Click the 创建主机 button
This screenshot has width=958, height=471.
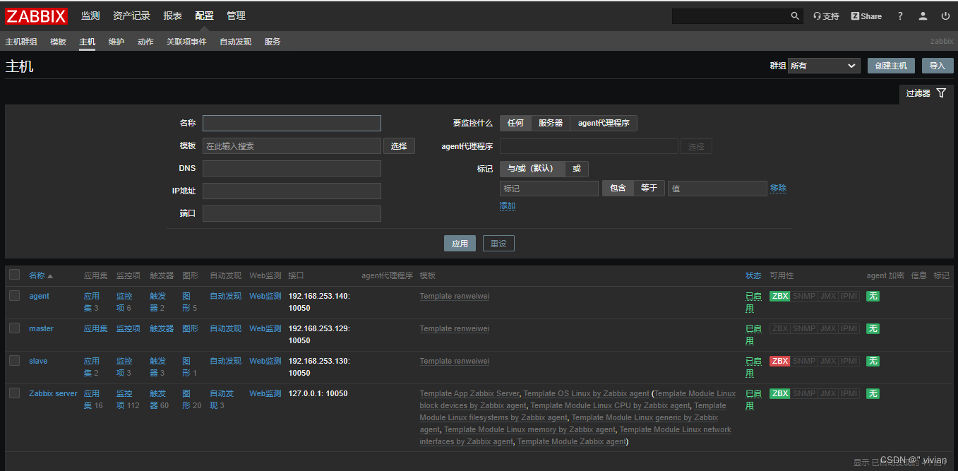(891, 66)
